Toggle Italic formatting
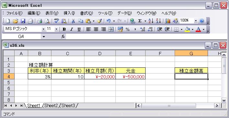Screen dimensions: 229x118 click(71, 29)
